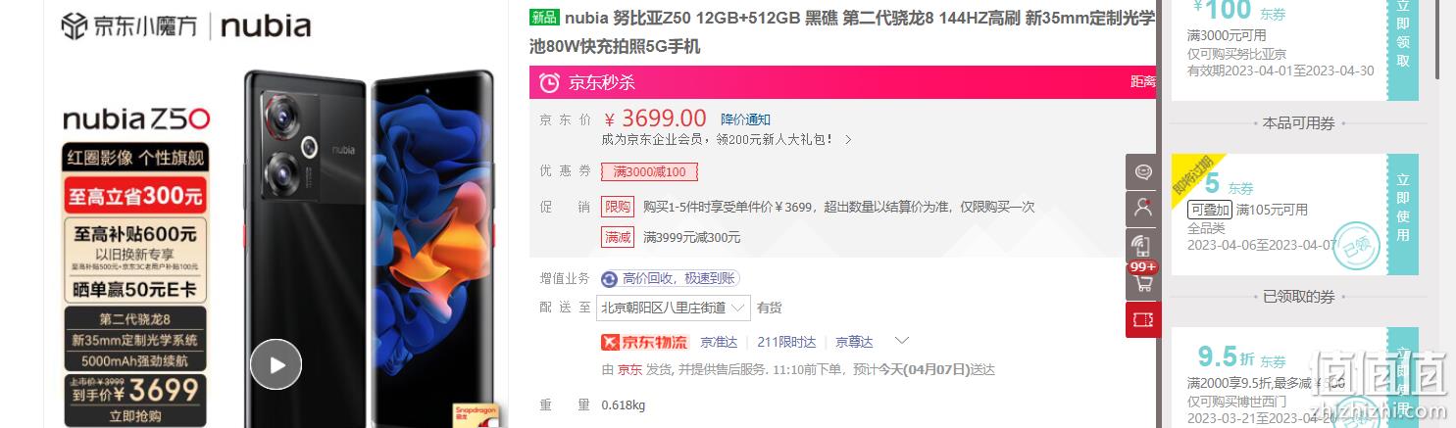Click the coupon panel vertical scrollbar
Image resolution: width=1456 pixels, height=428 pixels.
1437,39
